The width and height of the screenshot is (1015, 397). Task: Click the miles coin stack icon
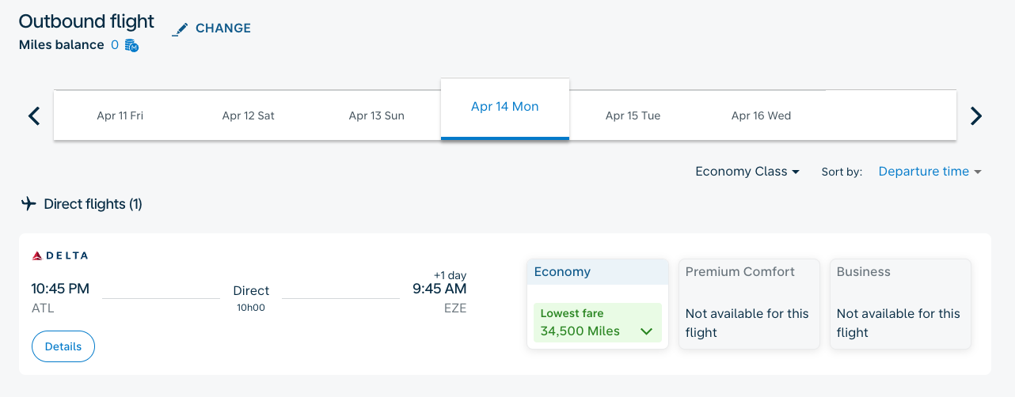point(132,45)
